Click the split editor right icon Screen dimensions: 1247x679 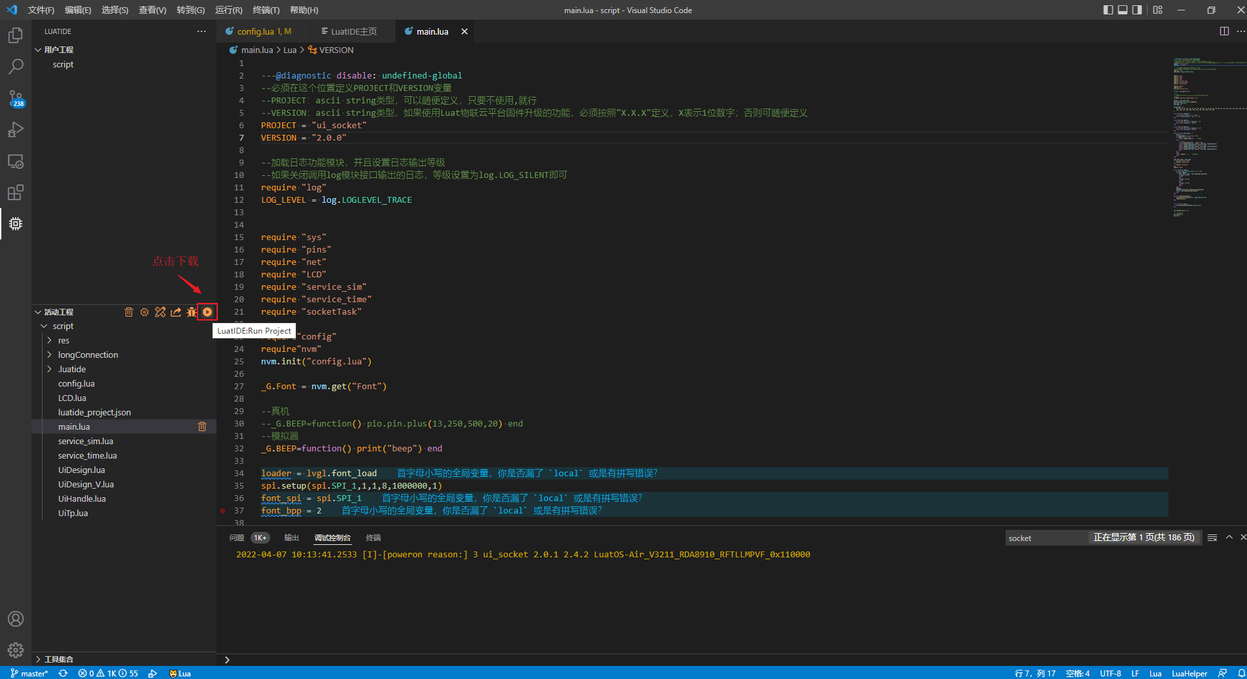(1224, 31)
